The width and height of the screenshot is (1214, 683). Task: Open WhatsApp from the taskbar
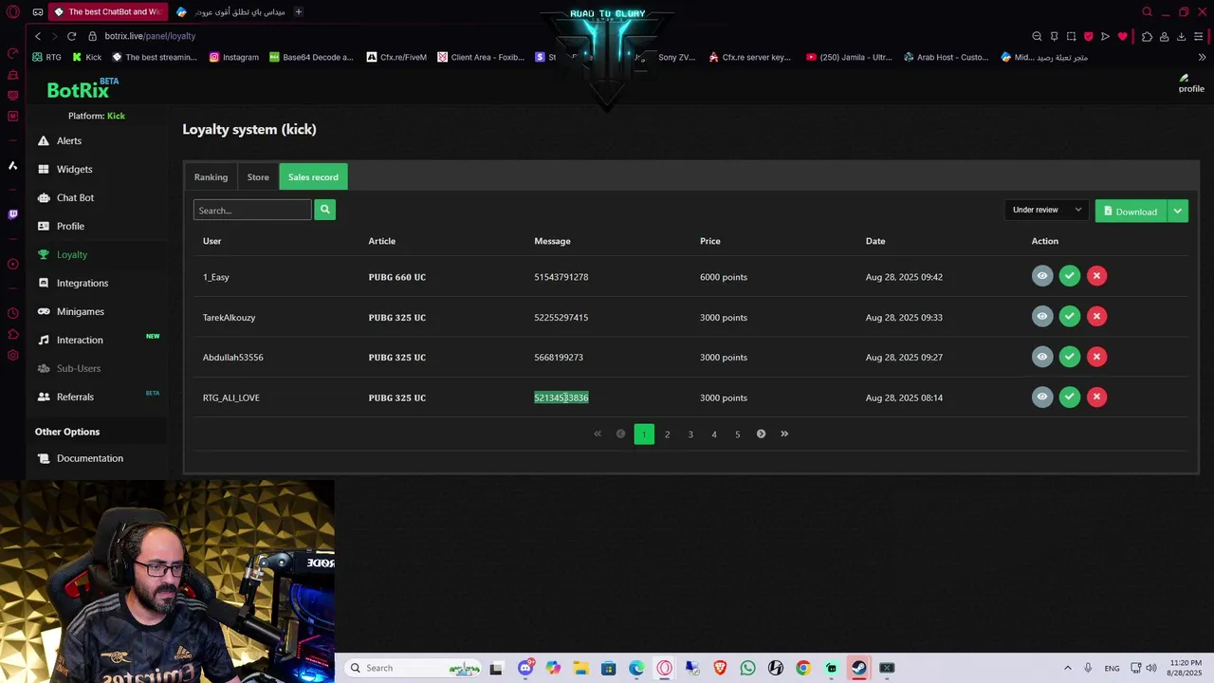point(747,668)
